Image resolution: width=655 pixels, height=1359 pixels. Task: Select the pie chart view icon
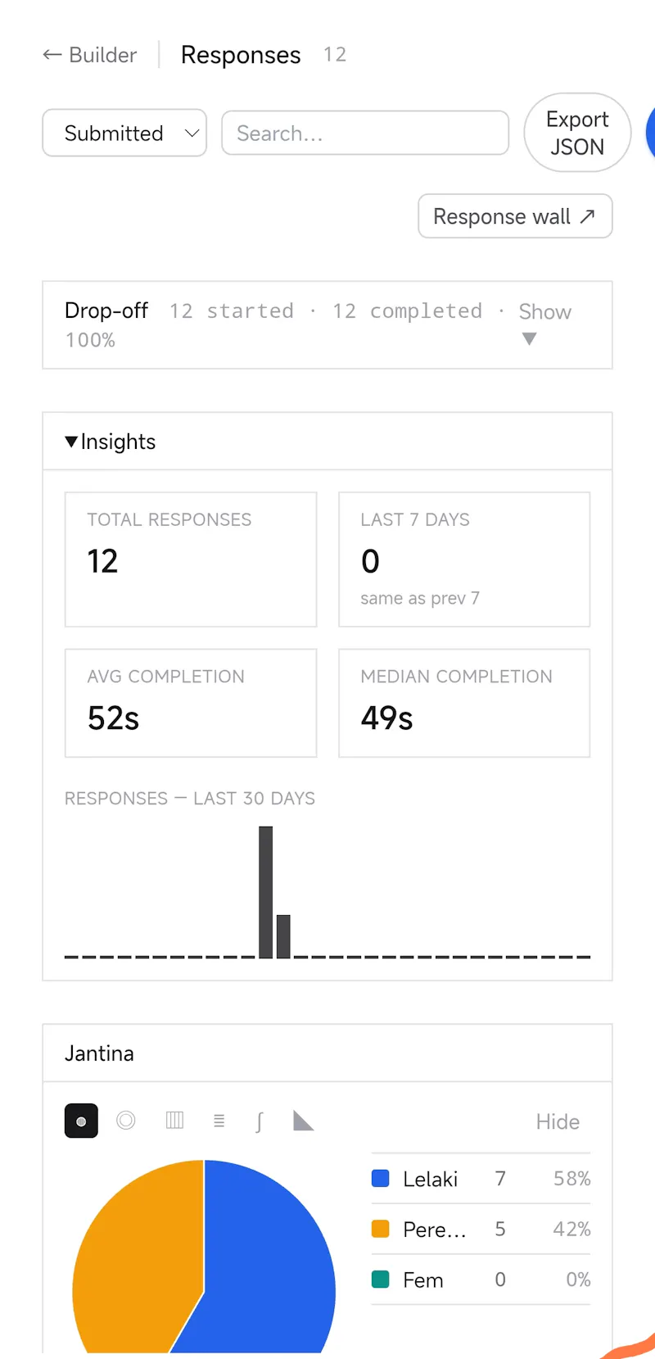click(81, 1121)
